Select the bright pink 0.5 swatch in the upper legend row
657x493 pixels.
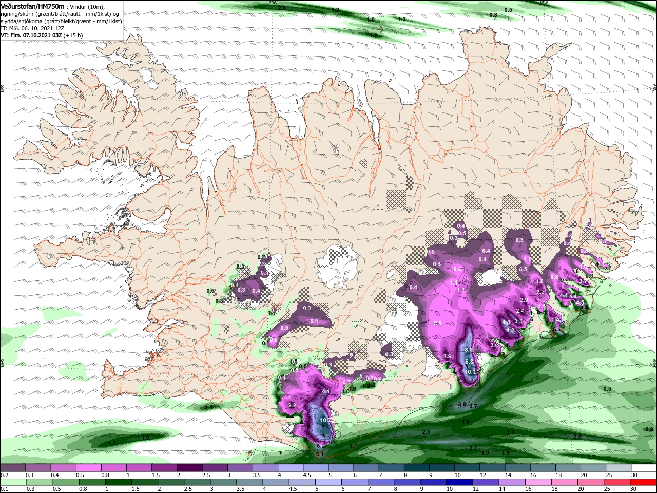coord(88,468)
